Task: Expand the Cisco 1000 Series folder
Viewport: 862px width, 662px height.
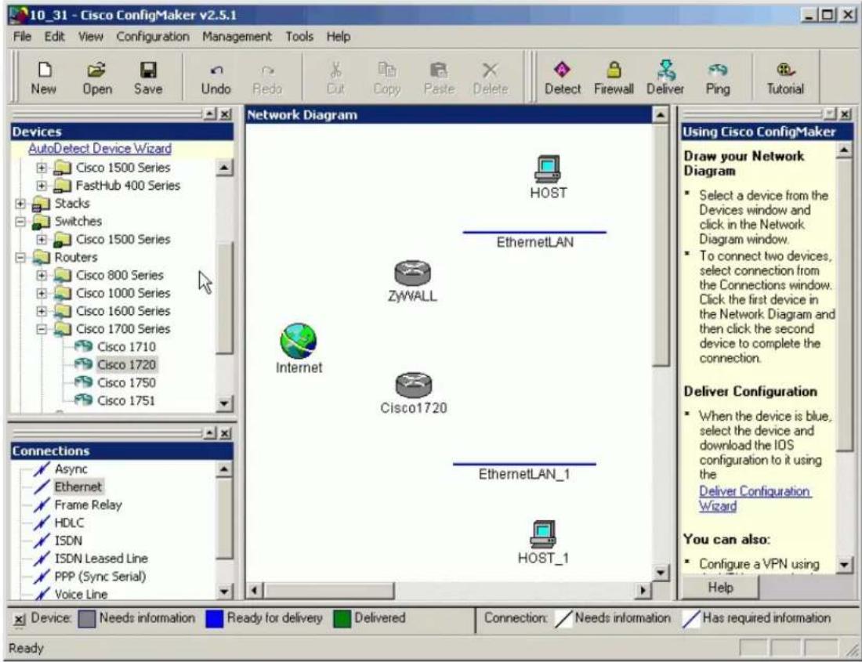Action: [42, 293]
